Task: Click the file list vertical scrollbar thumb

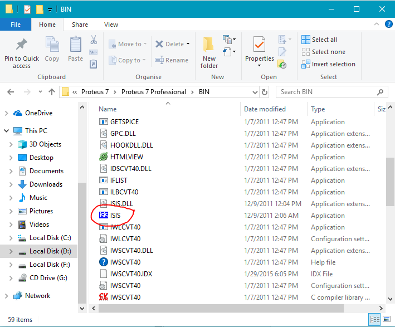Action: click(x=390, y=182)
